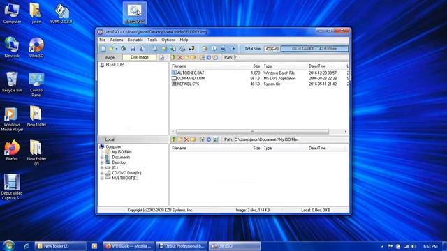Select the YUMI desktop icon
The image size is (447, 251).
pyautogui.click(x=61, y=13)
